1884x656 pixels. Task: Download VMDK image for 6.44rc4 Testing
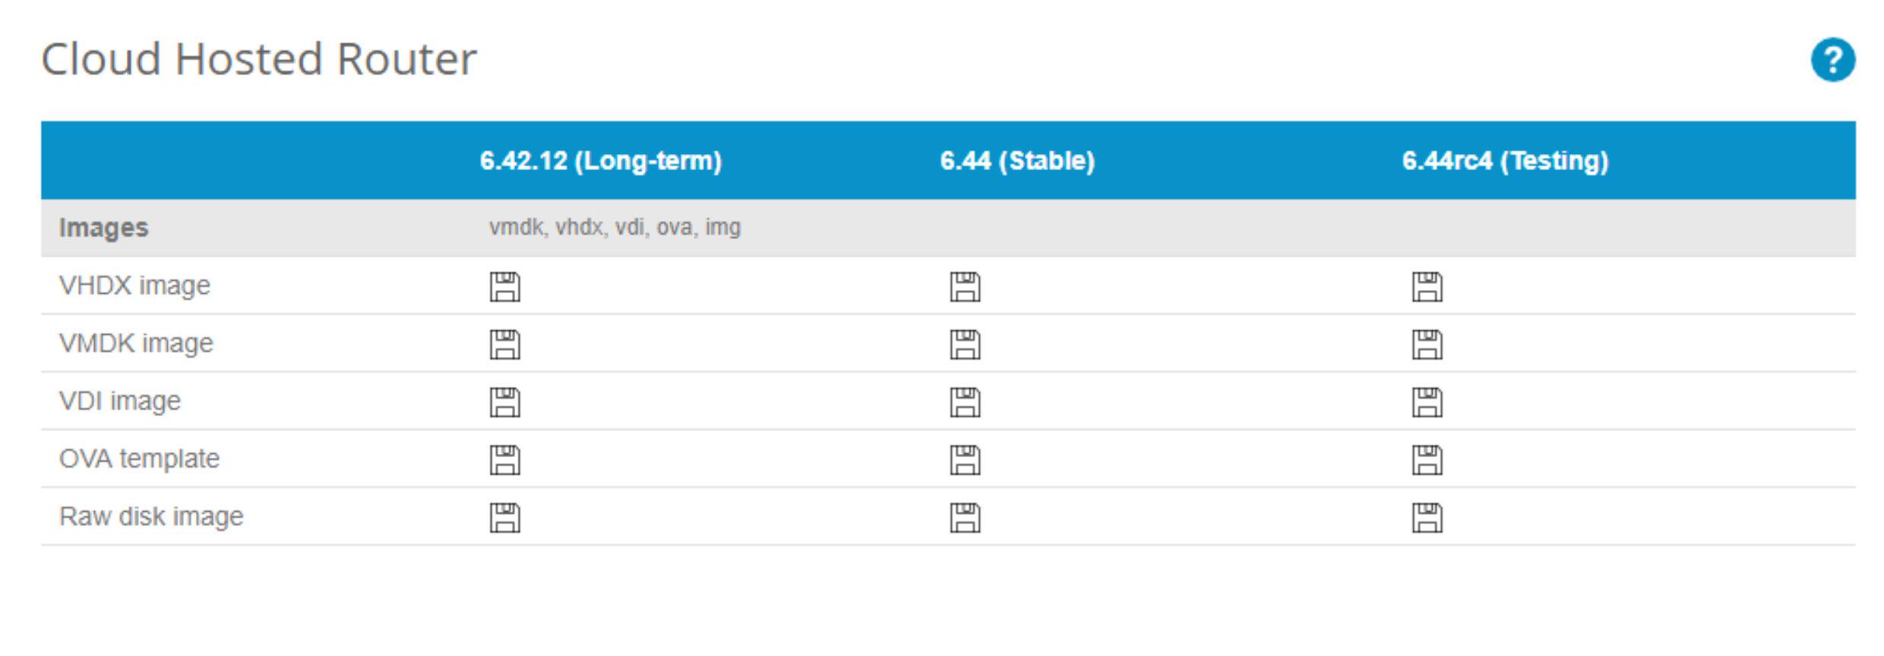tap(1427, 345)
